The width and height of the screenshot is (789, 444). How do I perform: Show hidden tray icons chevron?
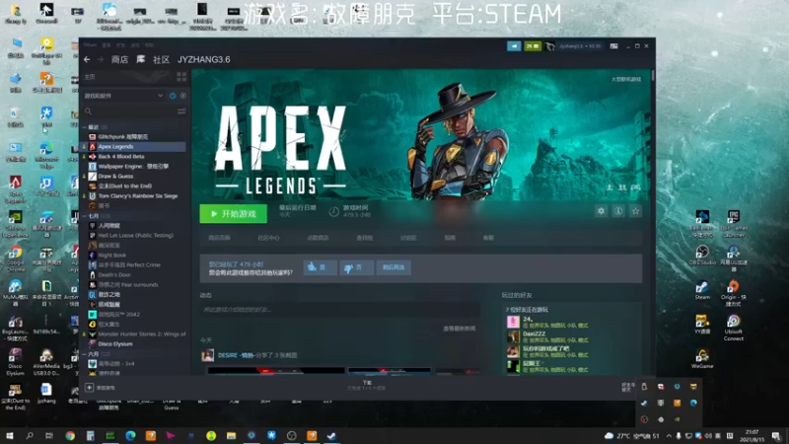[669, 435]
